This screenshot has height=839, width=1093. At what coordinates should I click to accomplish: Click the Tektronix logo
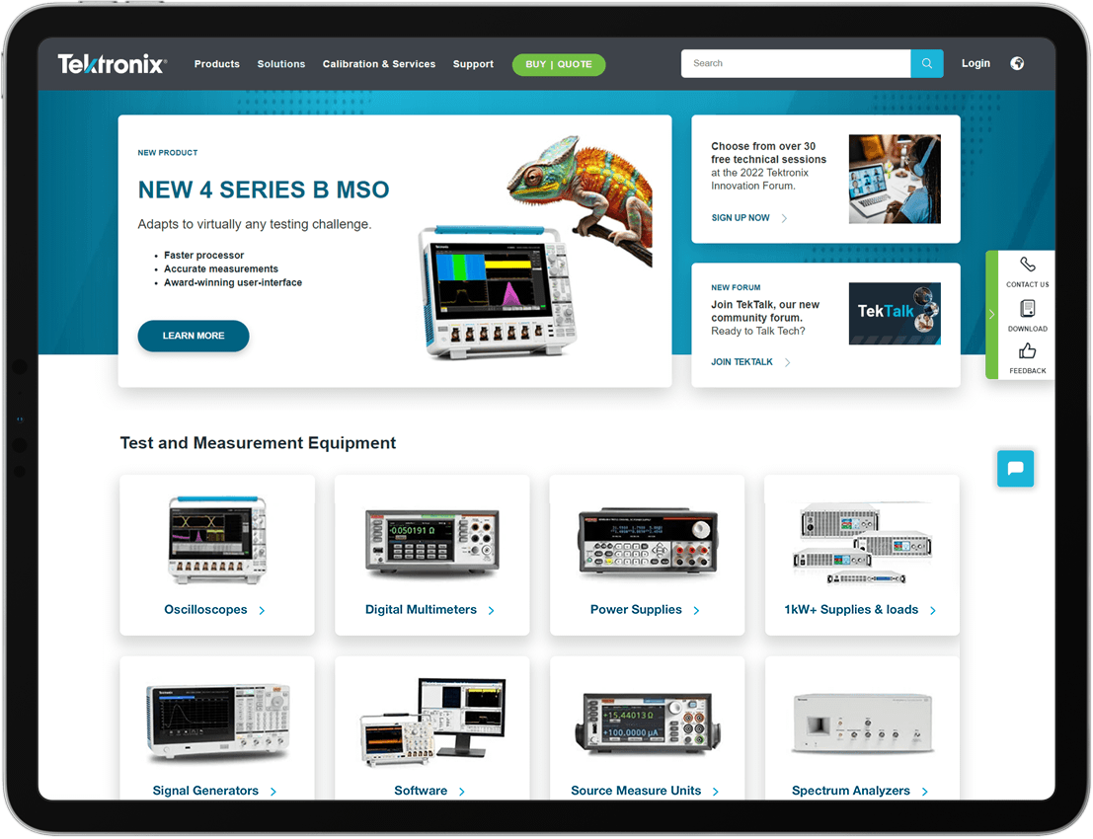click(x=113, y=64)
